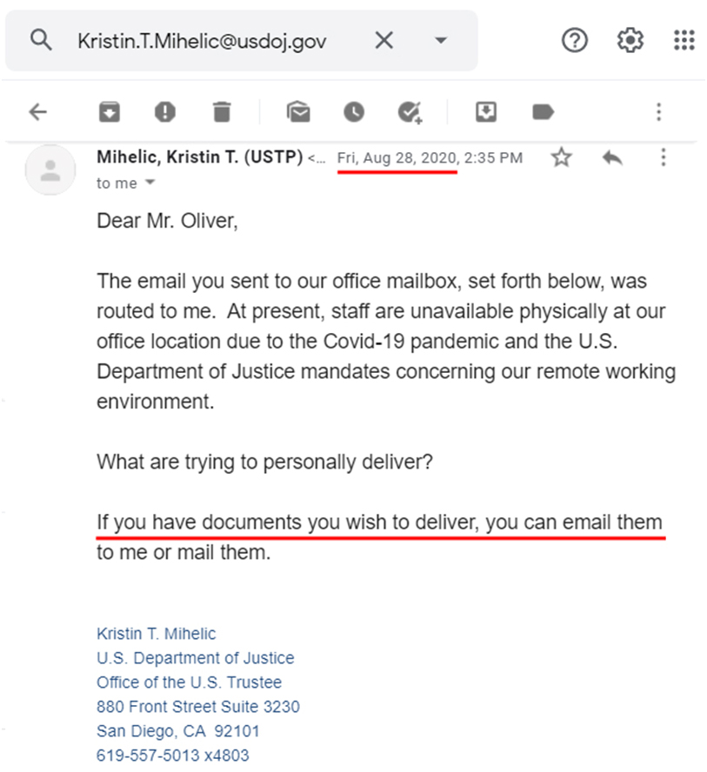
Task: Report this email as spam
Action: (x=165, y=112)
